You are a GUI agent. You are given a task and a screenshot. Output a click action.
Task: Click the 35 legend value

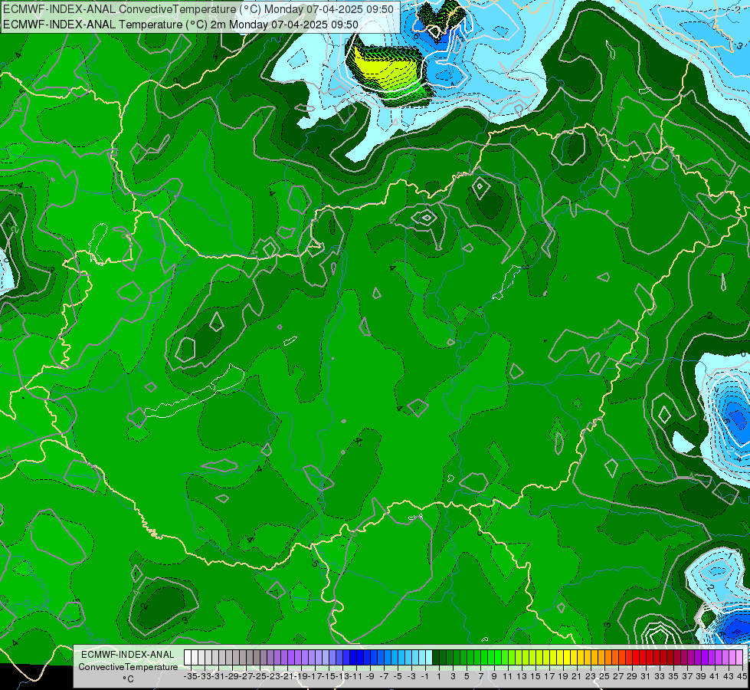pos(673,676)
